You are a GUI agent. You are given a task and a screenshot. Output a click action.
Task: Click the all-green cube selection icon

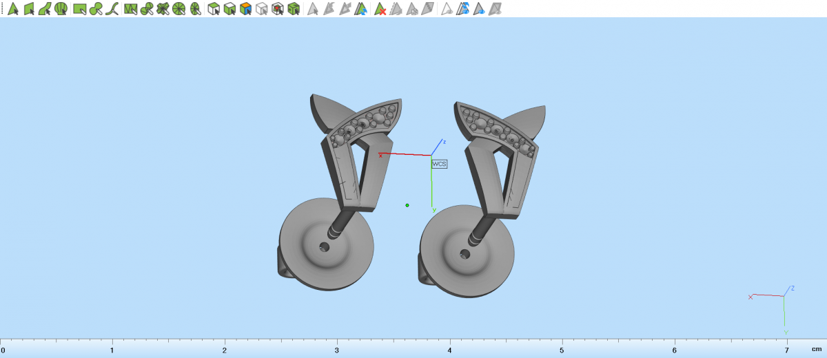[x=294, y=9]
